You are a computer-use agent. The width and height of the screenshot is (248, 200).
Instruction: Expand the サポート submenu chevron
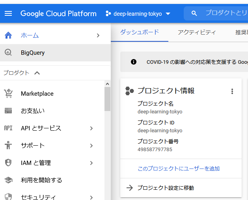(91, 146)
